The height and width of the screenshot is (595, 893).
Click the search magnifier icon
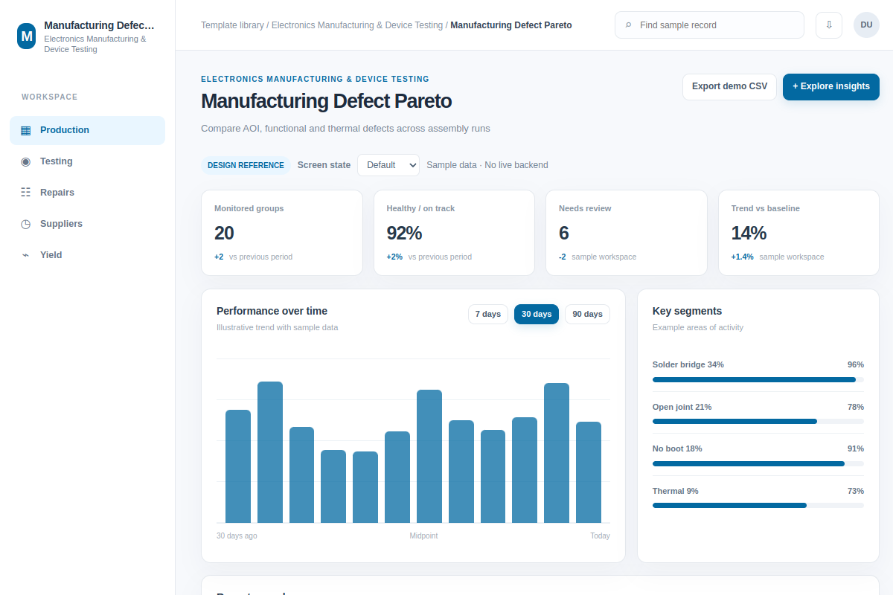point(628,25)
